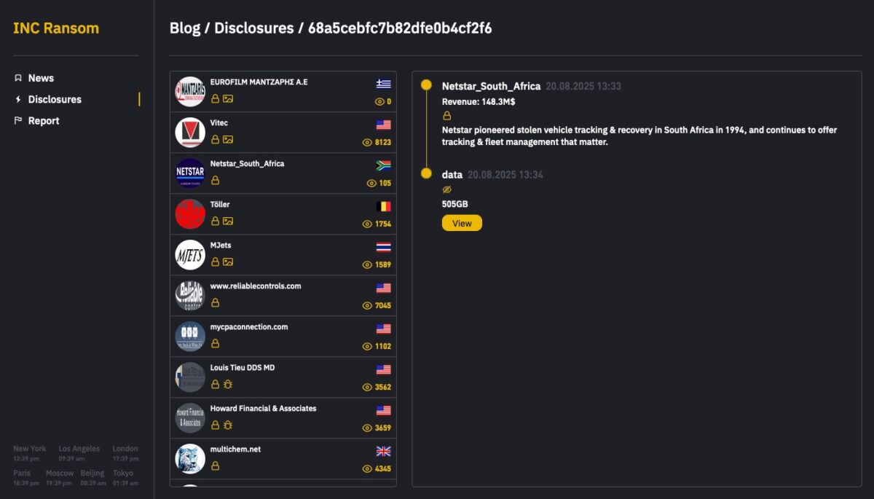The image size is (874, 499).
Task: Click the bug icon on Louis Tieu DDS MD
Action: coord(228,384)
